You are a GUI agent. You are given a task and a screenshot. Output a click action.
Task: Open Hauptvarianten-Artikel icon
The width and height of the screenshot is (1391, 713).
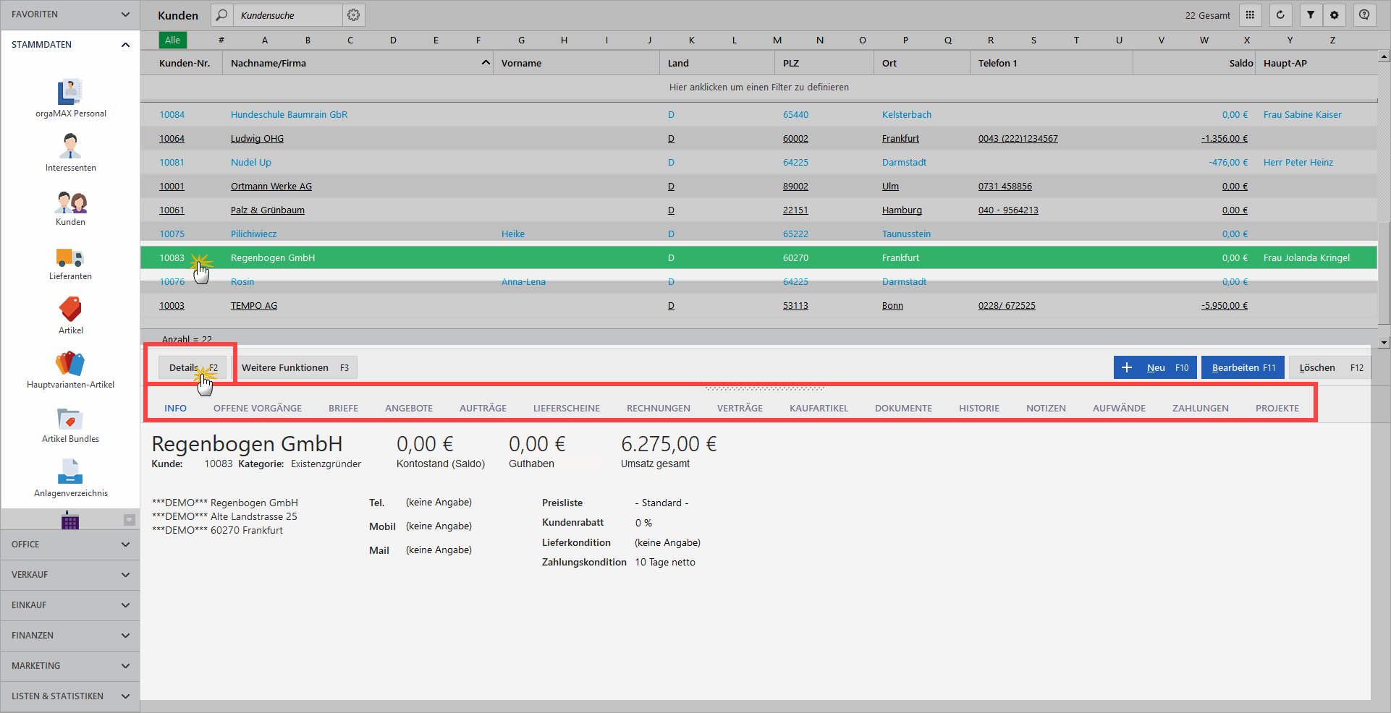click(70, 364)
